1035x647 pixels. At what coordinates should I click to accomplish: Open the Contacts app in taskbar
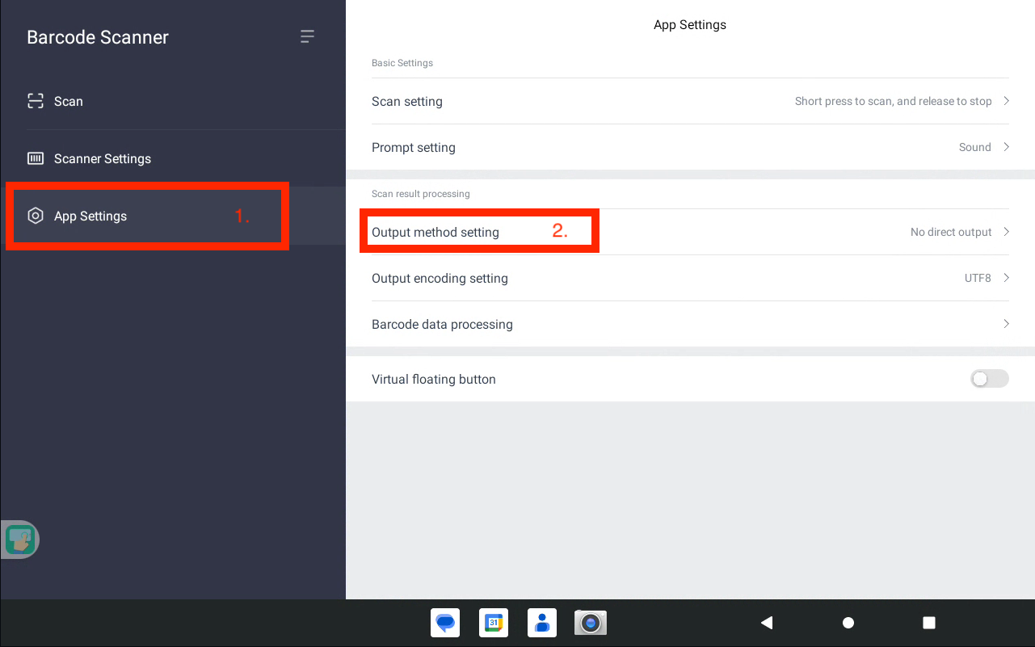click(542, 623)
